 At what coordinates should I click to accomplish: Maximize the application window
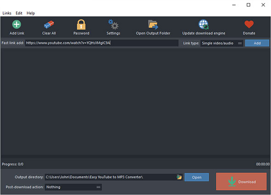tap(248, 5)
